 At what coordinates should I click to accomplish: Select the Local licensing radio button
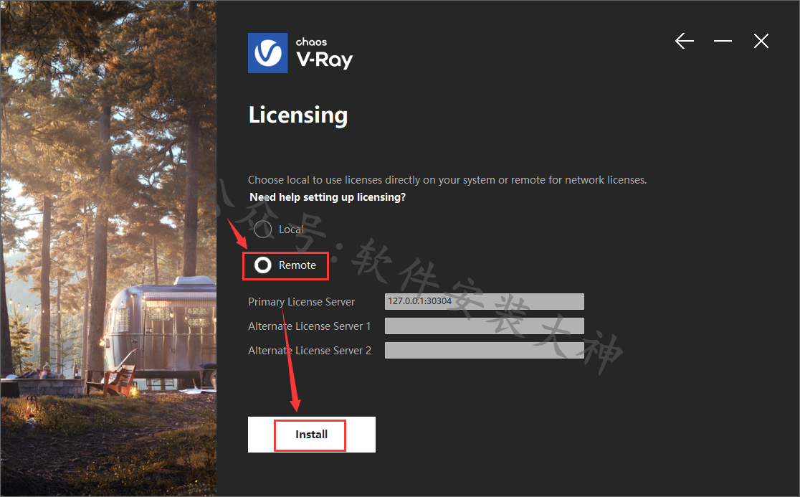pyautogui.click(x=263, y=229)
